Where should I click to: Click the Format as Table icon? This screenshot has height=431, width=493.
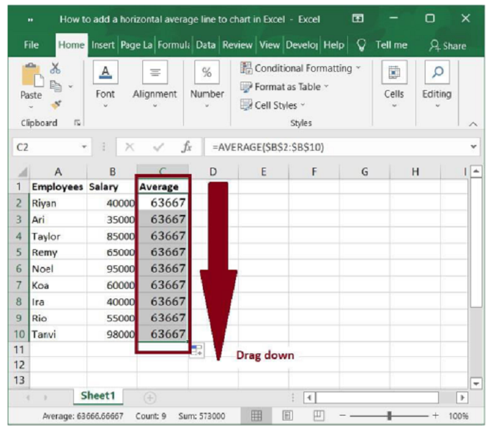pyautogui.click(x=246, y=87)
